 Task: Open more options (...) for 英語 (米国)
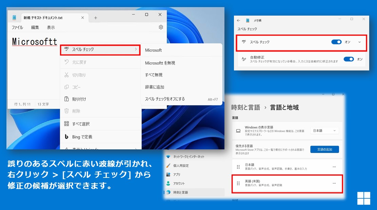[334, 184]
